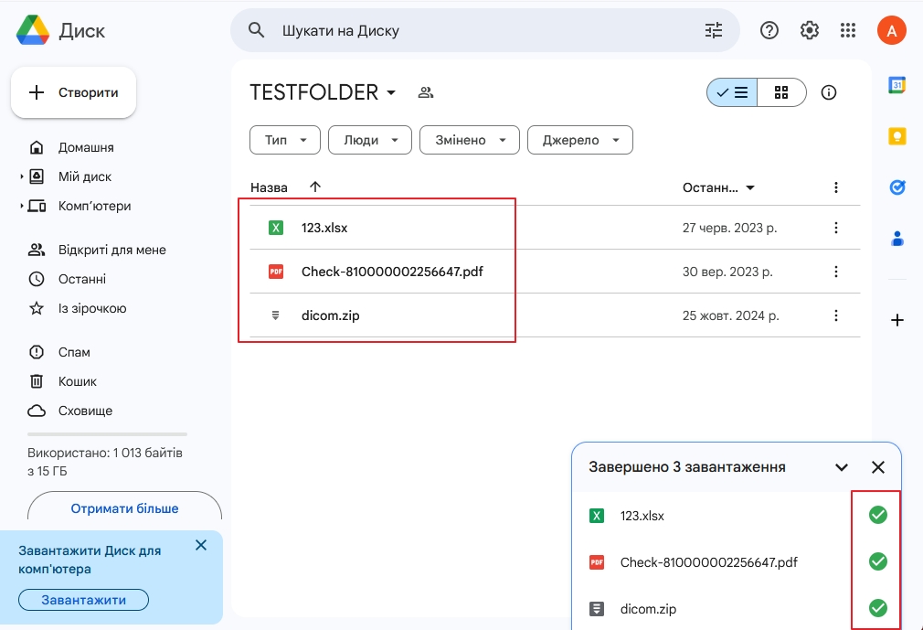The height and width of the screenshot is (630, 923).
Task: Reverse sort direction arrow next to Назва
Action: pos(315,187)
